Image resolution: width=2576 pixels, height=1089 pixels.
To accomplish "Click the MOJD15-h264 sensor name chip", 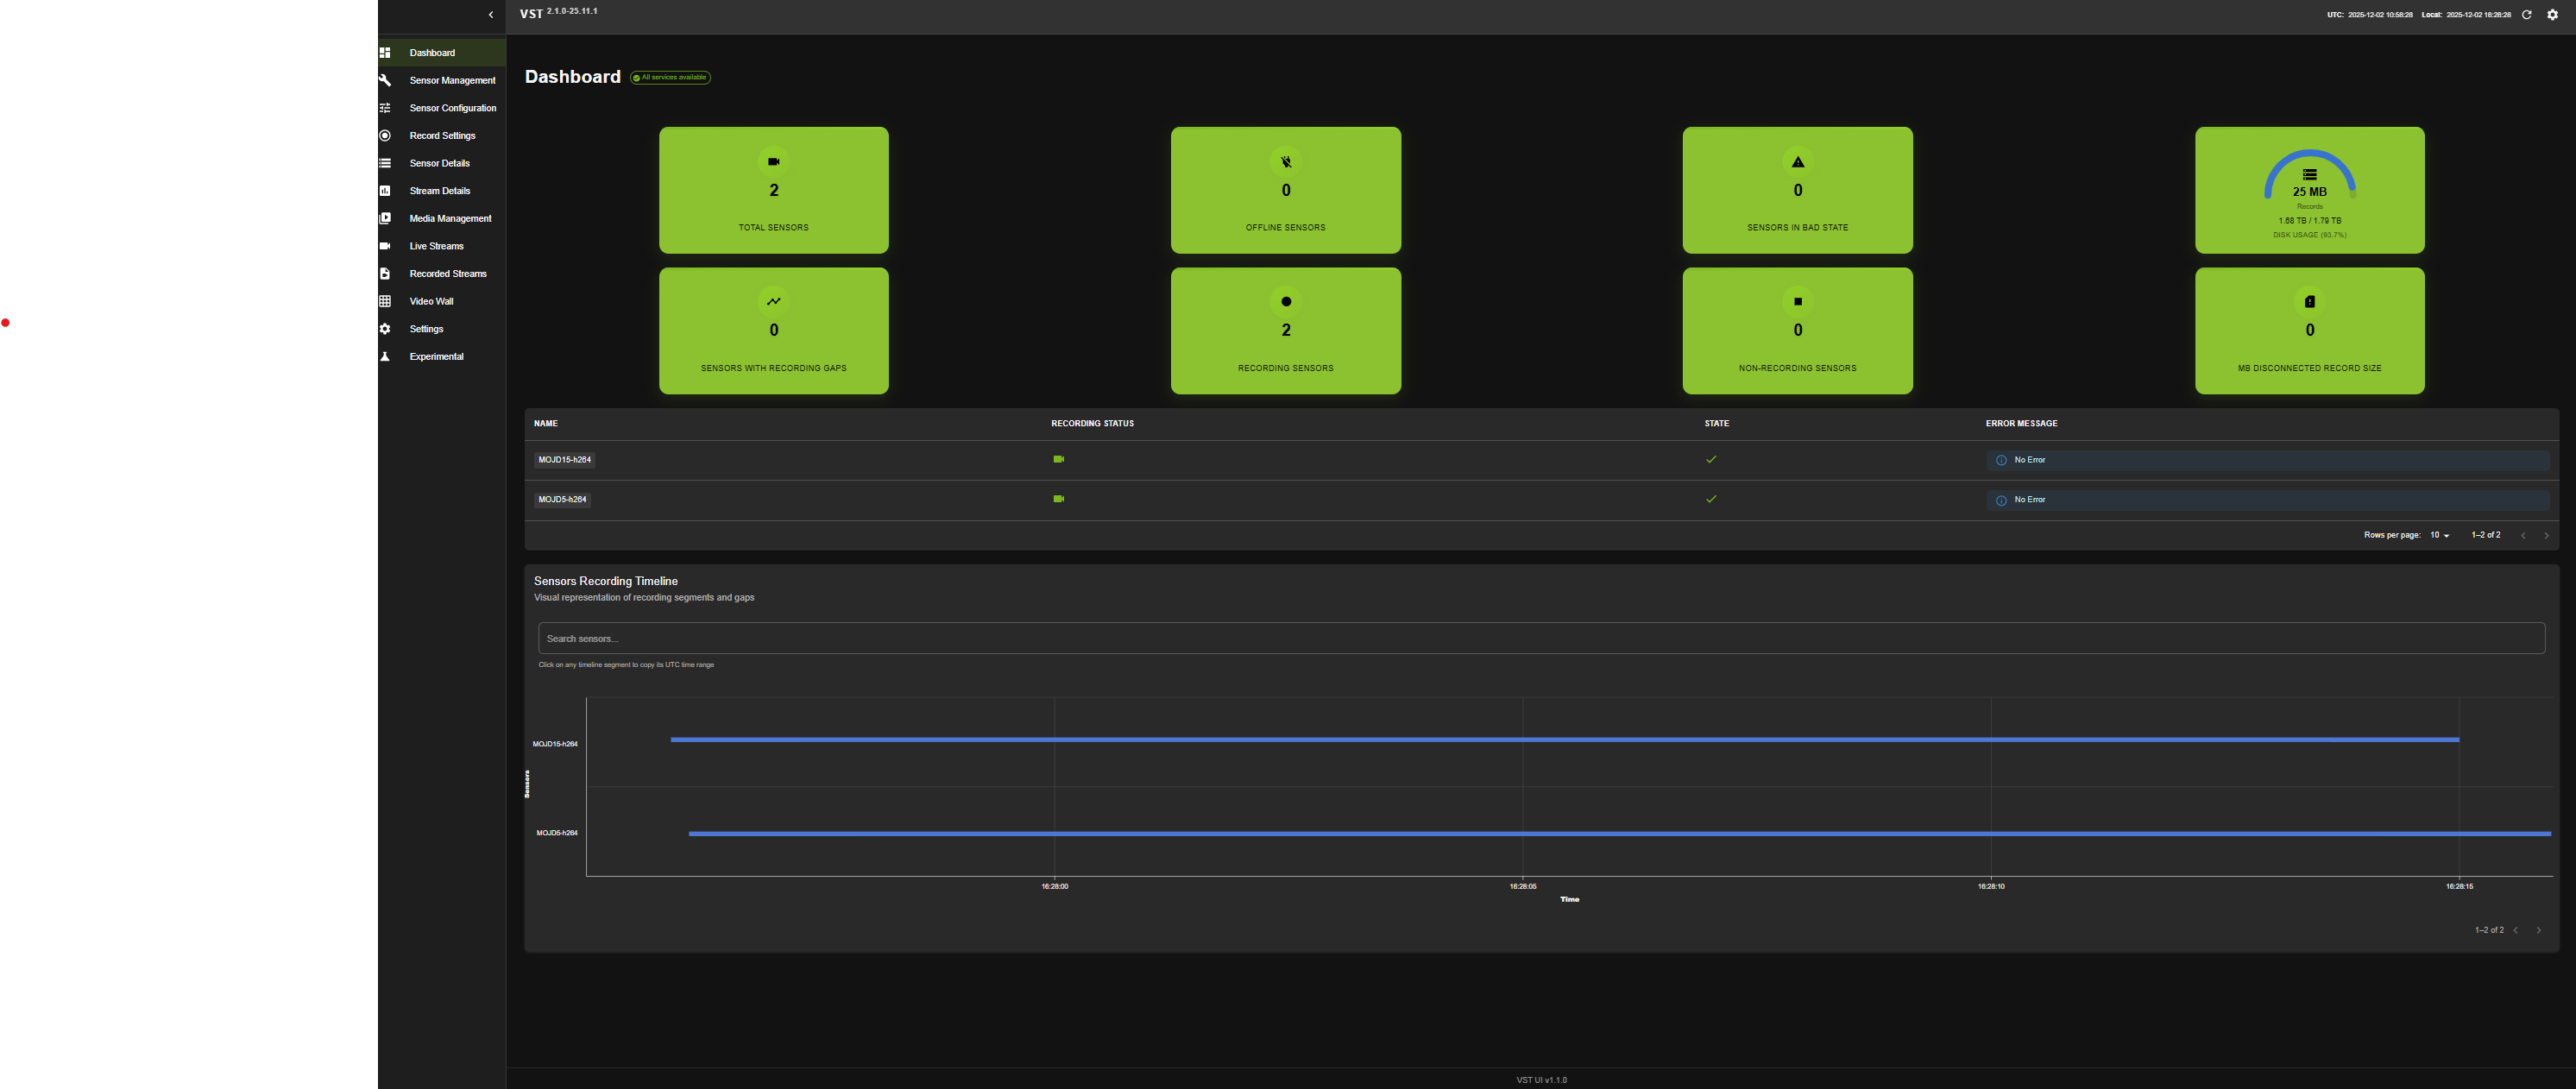I will (564, 460).
